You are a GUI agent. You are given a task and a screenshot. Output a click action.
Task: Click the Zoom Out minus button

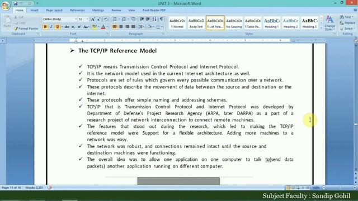pyautogui.click(x=324, y=188)
